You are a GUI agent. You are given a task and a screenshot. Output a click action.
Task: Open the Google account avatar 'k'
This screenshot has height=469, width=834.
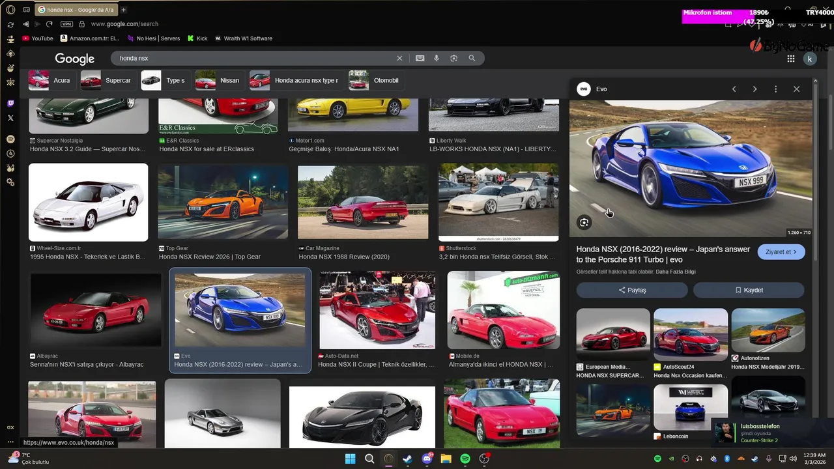pyautogui.click(x=809, y=59)
